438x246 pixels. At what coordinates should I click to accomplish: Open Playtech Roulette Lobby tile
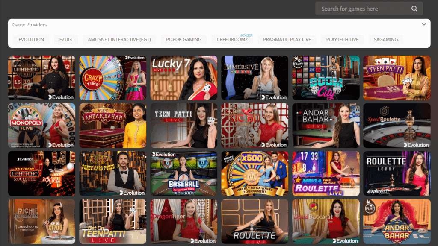[397, 173]
